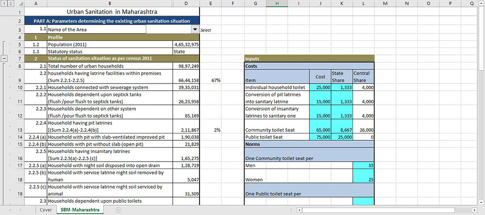Click outline level 1 button
The image size is (485, 215).
pyautogui.click(x=3, y=3)
